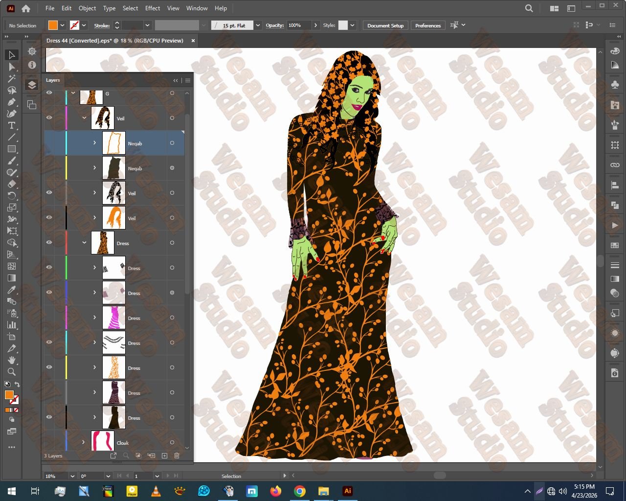Hide the Veil group layer
Screen dimensions: 626x501
pos(49,118)
